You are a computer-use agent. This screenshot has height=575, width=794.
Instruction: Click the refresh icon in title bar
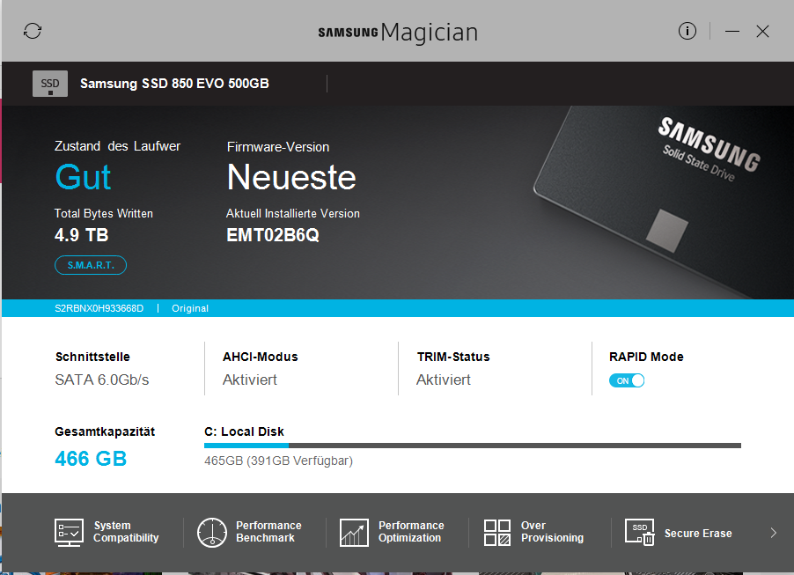click(x=33, y=31)
